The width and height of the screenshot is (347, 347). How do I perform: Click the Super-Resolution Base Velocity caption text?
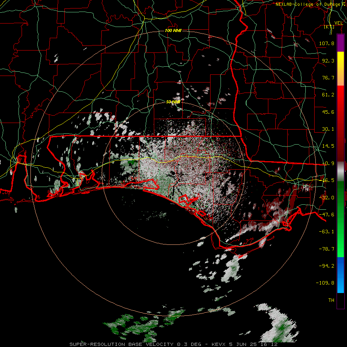pyautogui.click(x=173, y=344)
